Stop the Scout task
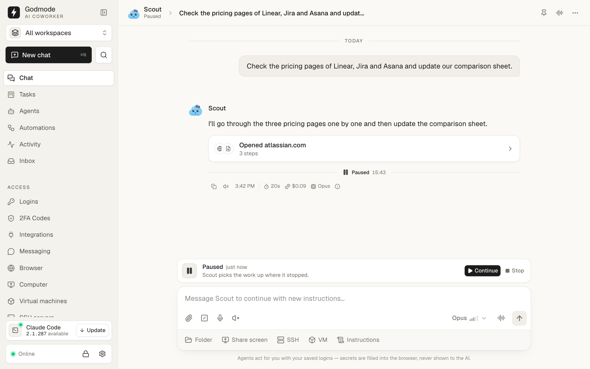Image resolution: width=590 pixels, height=369 pixels. tap(515, 271)
